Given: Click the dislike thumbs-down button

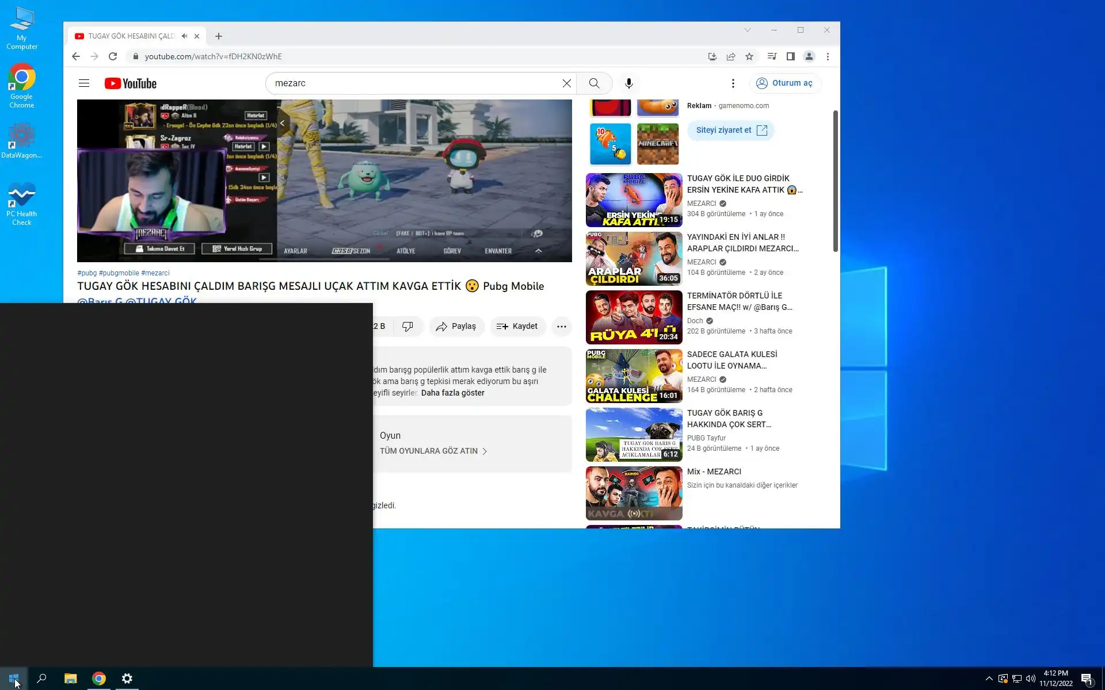Looking at the screenshot, I should 407,327.
